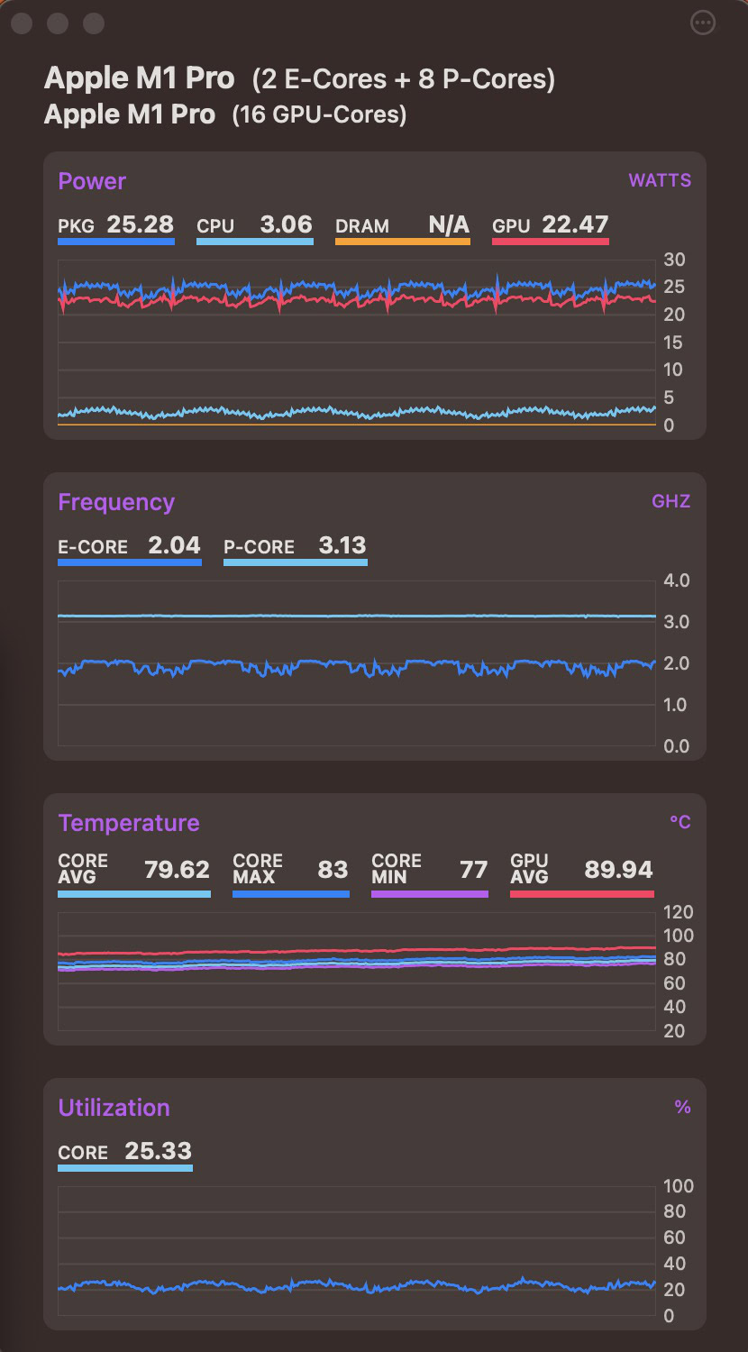Click the Utilization history graph
The height and width of the screenshot is (1352, 748).
(357, 1251)
